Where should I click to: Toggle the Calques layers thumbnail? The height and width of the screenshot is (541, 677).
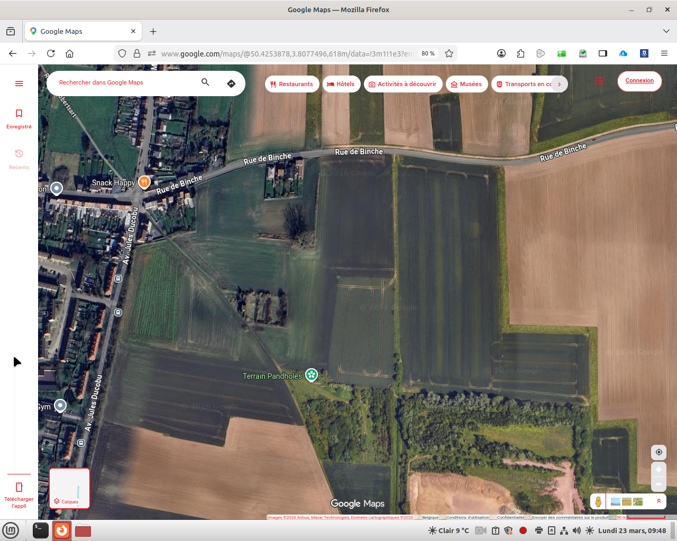tap(70, 488)
